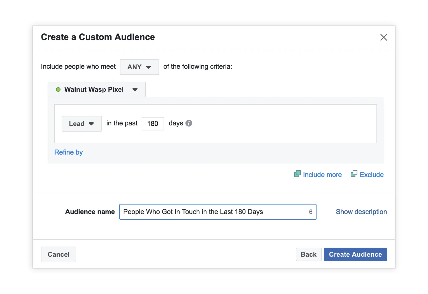Click the 'Include people who meet' label

click(x=78, y=66)
